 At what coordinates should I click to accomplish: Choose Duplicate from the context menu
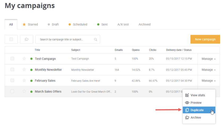(199, 110)
